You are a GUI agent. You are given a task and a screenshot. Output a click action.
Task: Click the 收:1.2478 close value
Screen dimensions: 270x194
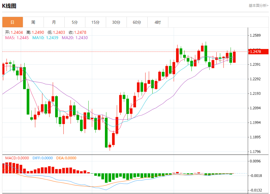tap(77, 32)
